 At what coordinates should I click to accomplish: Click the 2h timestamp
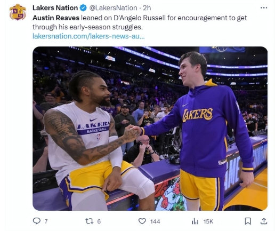pos(147,8)
